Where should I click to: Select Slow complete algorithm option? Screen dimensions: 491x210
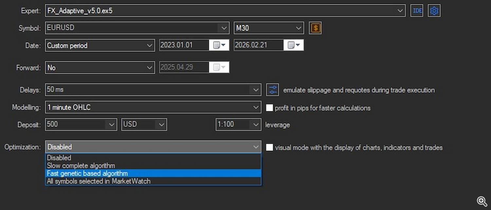[x=153, y=166]
